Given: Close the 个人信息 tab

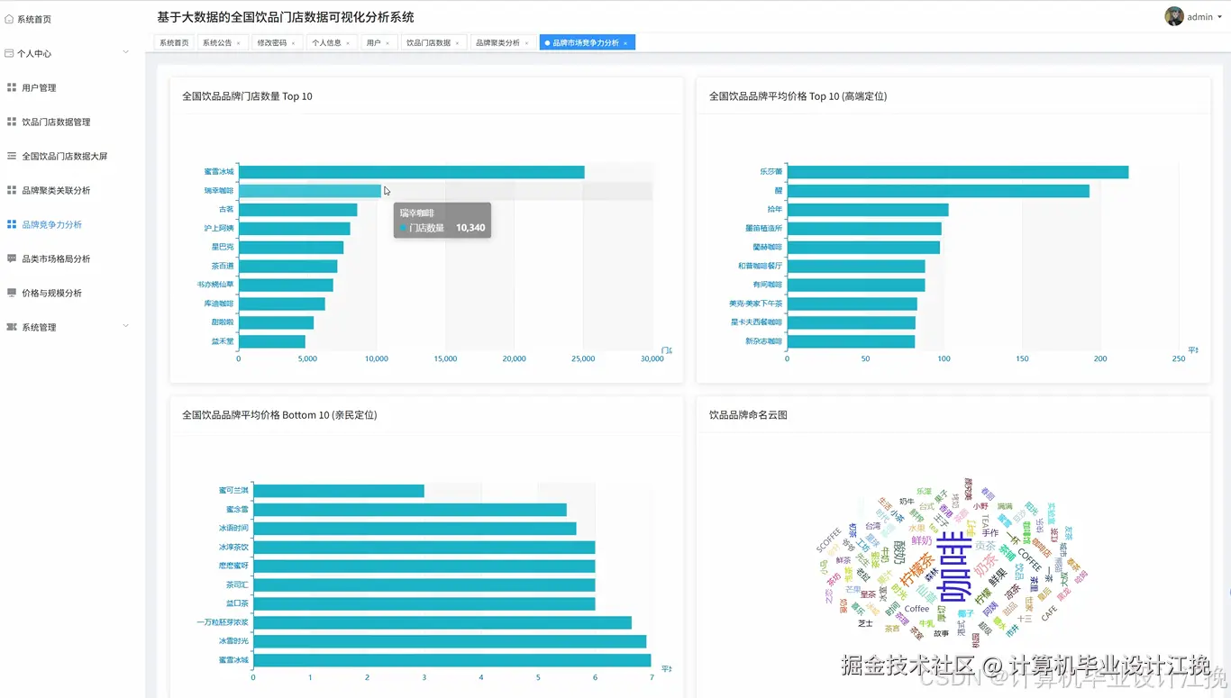Looking at the screenshot, I should (348, 43).
